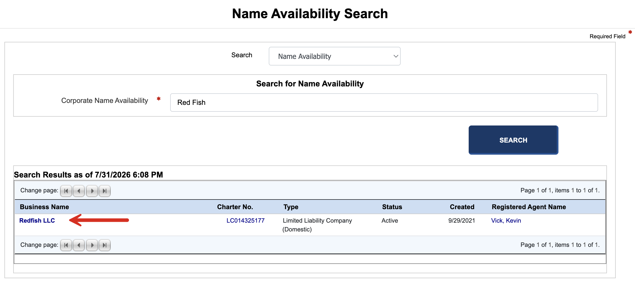
Task: Go to next page in bottom pager
Action: [x=92, y=245]
